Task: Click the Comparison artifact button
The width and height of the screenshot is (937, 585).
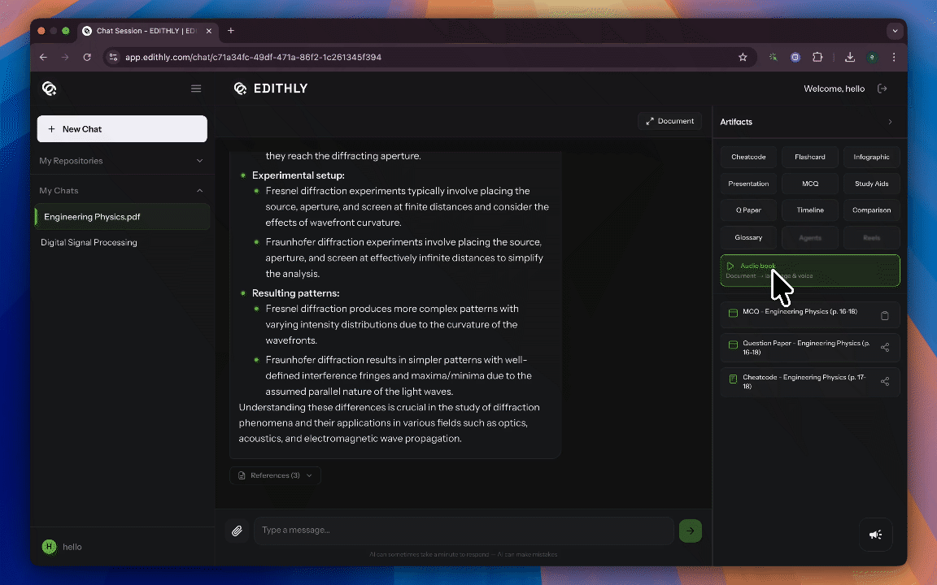Action: [x=871, y=210]
